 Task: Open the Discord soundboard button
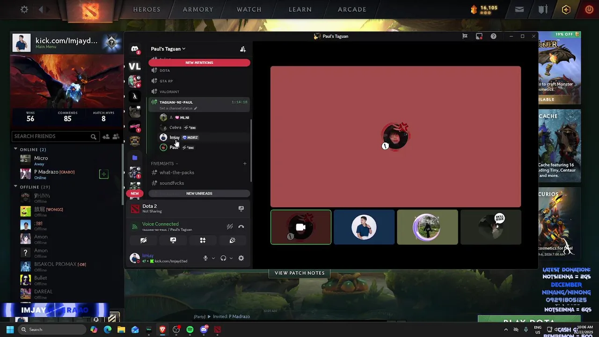click(232, 240)
